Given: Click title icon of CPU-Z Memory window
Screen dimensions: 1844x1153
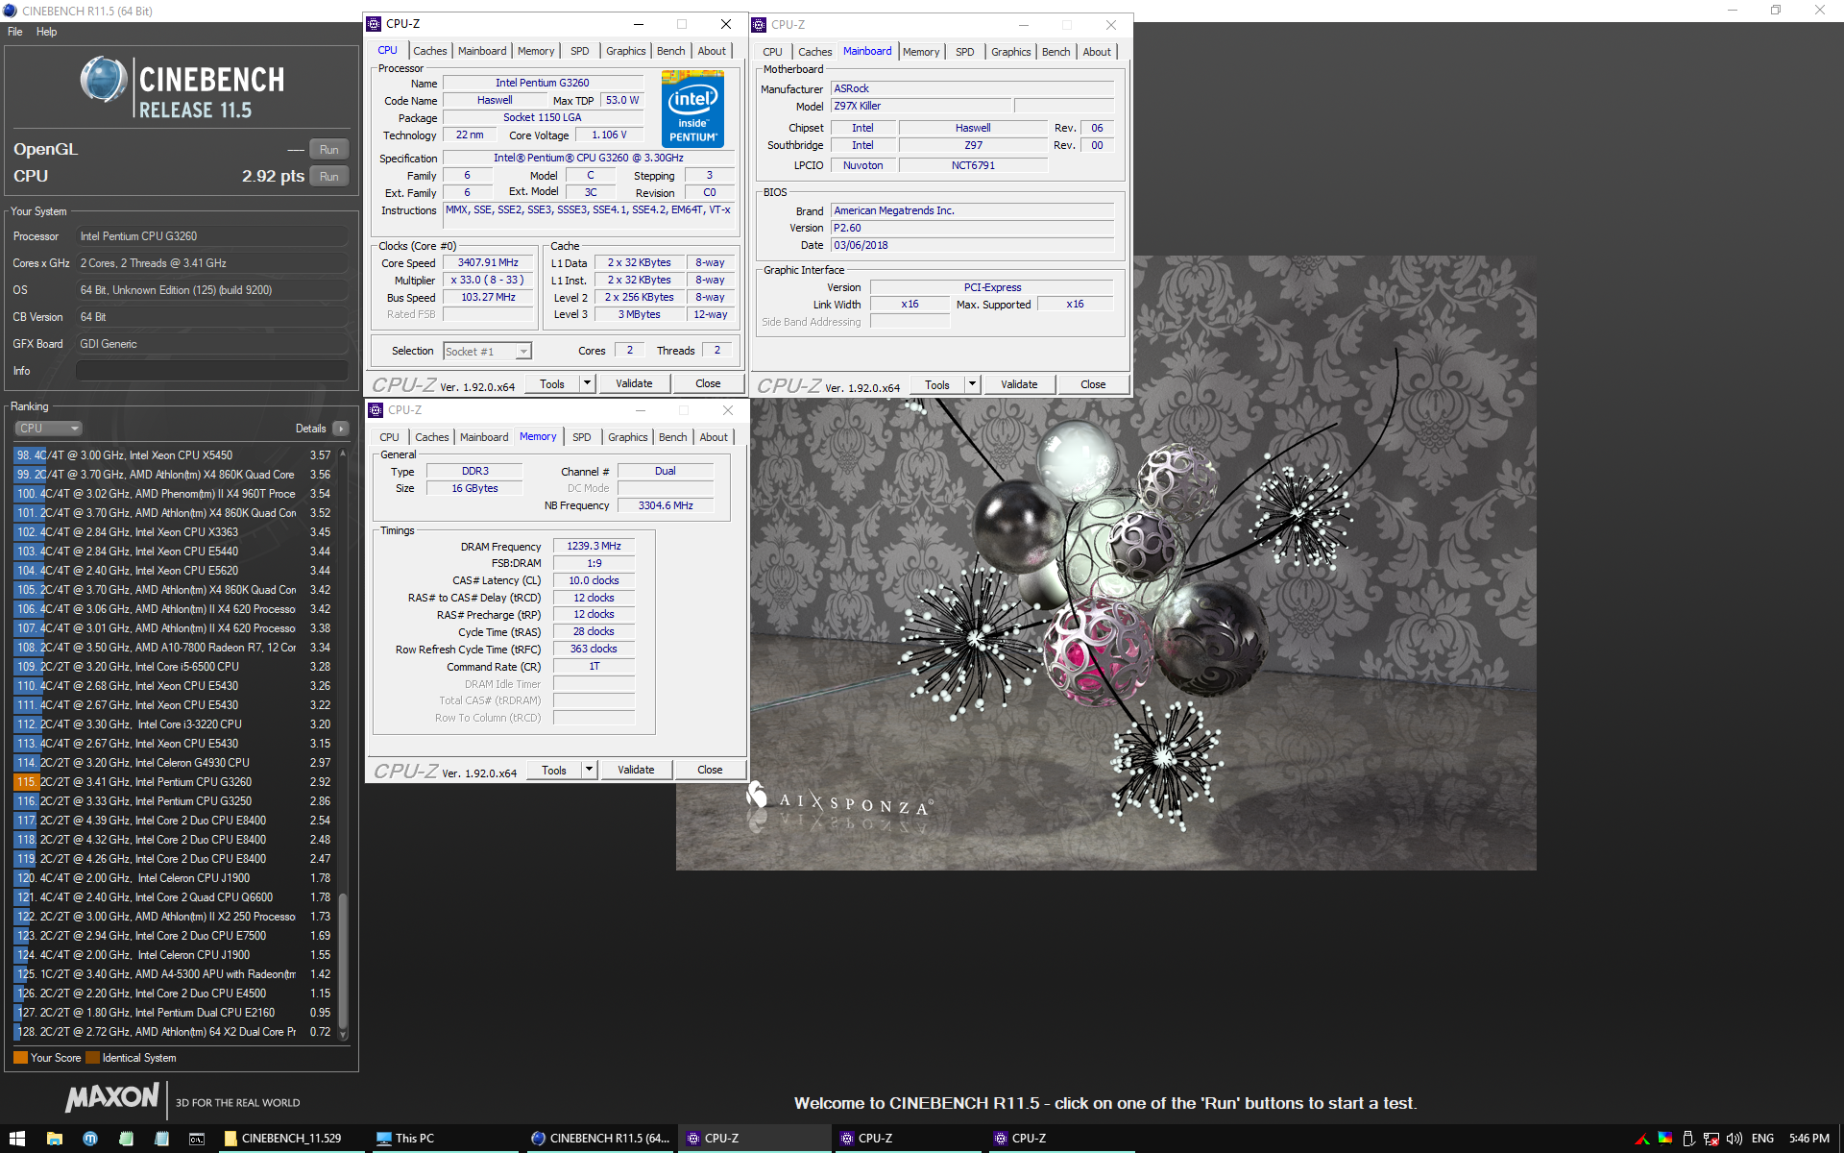Looking at the screenshot, I should pos(376,410).
